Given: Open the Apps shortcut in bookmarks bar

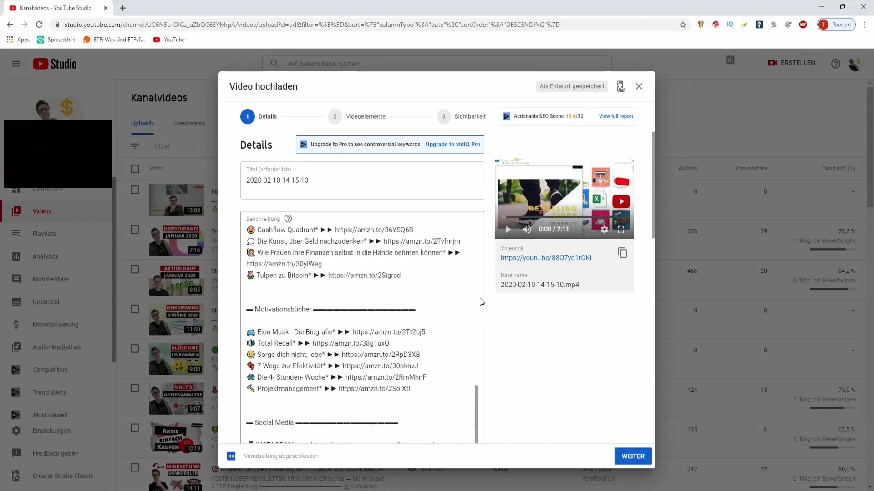Looking at the screenshot, I should [x=18, y=40].
